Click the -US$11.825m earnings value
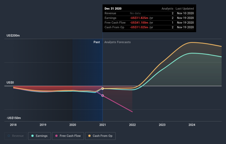The width and height of the screenshot is (226, 144). click(139, 18)
